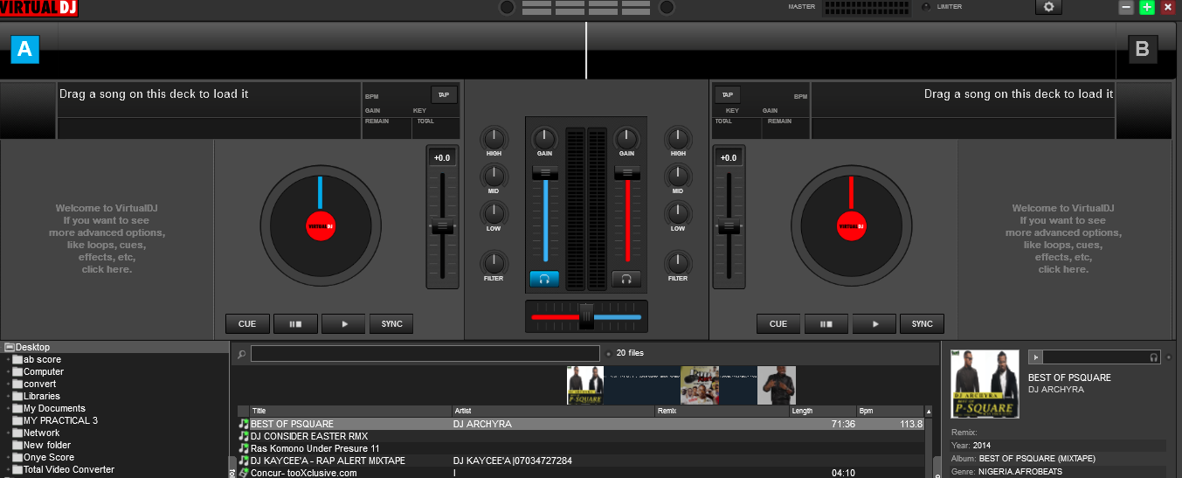1182x478 pixels.
Task: Expand the Network folder
Action: [x=9, y=433]
